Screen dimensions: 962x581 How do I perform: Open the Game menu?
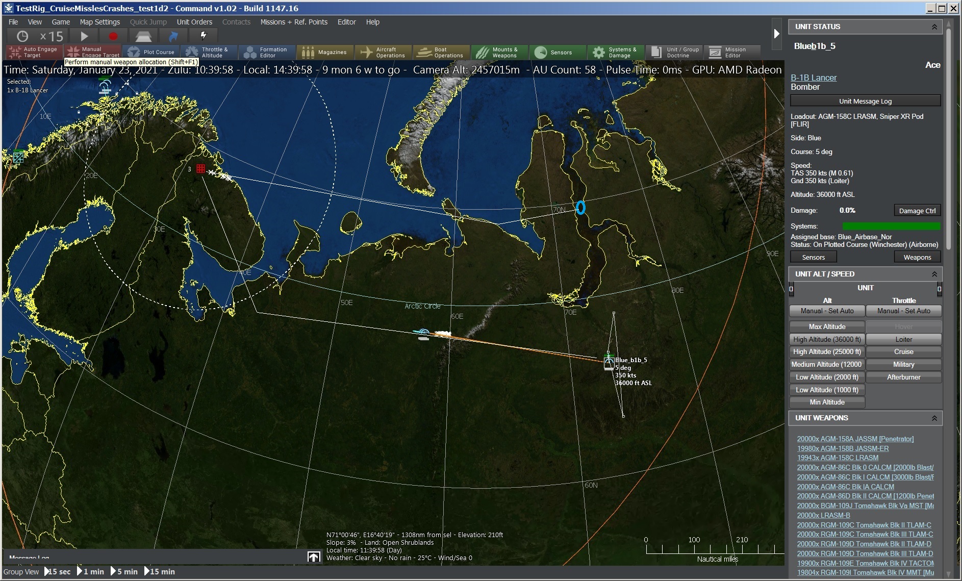(x=61, y=22)
